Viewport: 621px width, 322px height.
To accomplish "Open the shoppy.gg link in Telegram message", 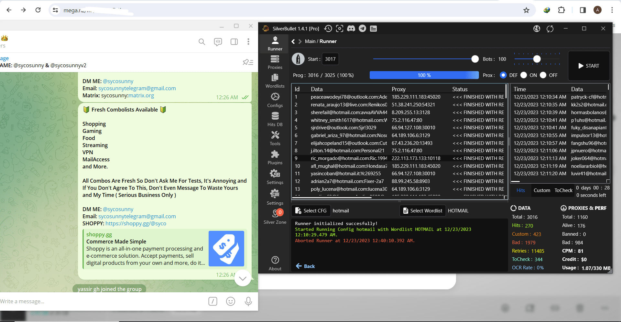I will (x=136, y=223).
